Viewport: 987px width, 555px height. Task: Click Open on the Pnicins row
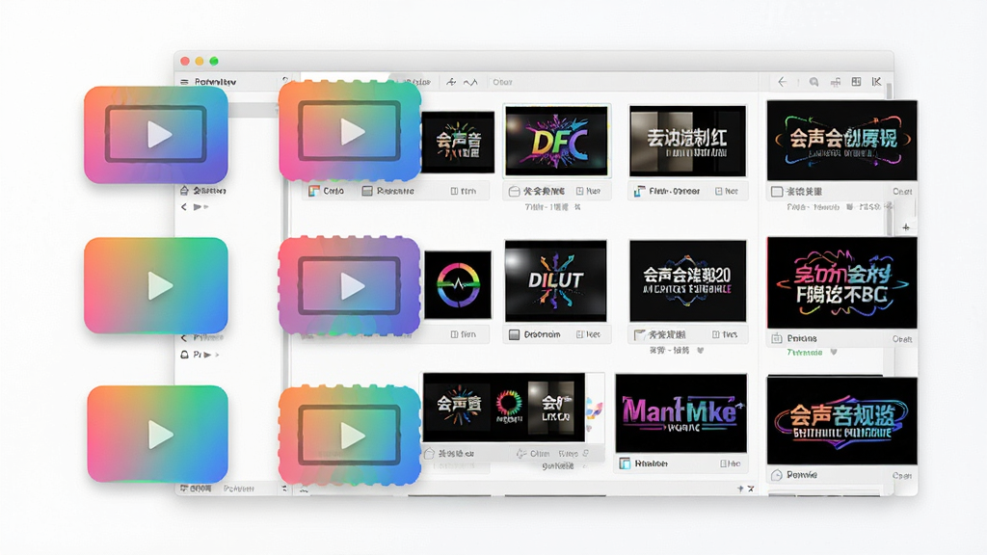(902, 339)
